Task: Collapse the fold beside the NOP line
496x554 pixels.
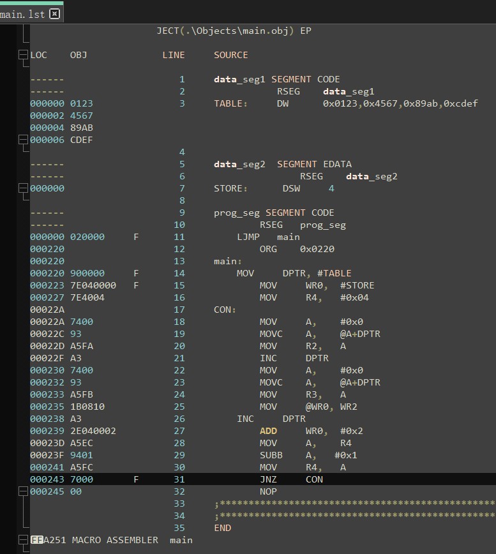Action: coord(23,491)
